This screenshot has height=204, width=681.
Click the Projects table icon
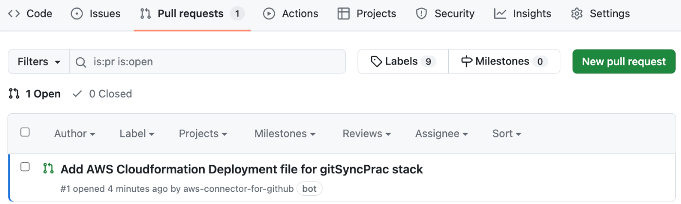coord(343,14)
